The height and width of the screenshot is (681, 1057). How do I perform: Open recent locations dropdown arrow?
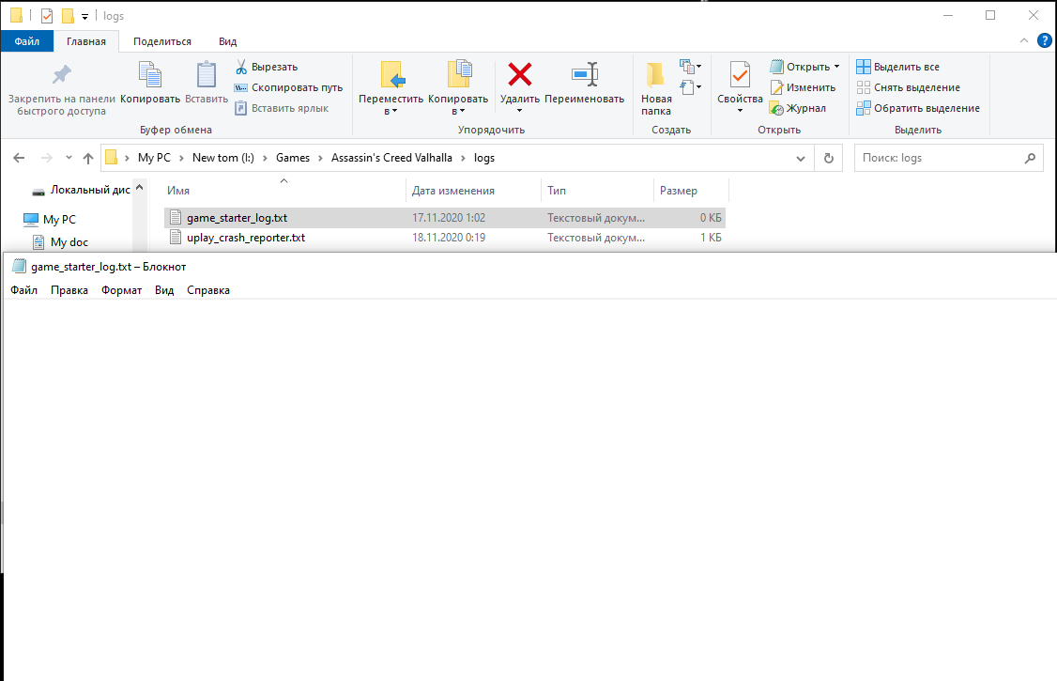coord(69,158)
